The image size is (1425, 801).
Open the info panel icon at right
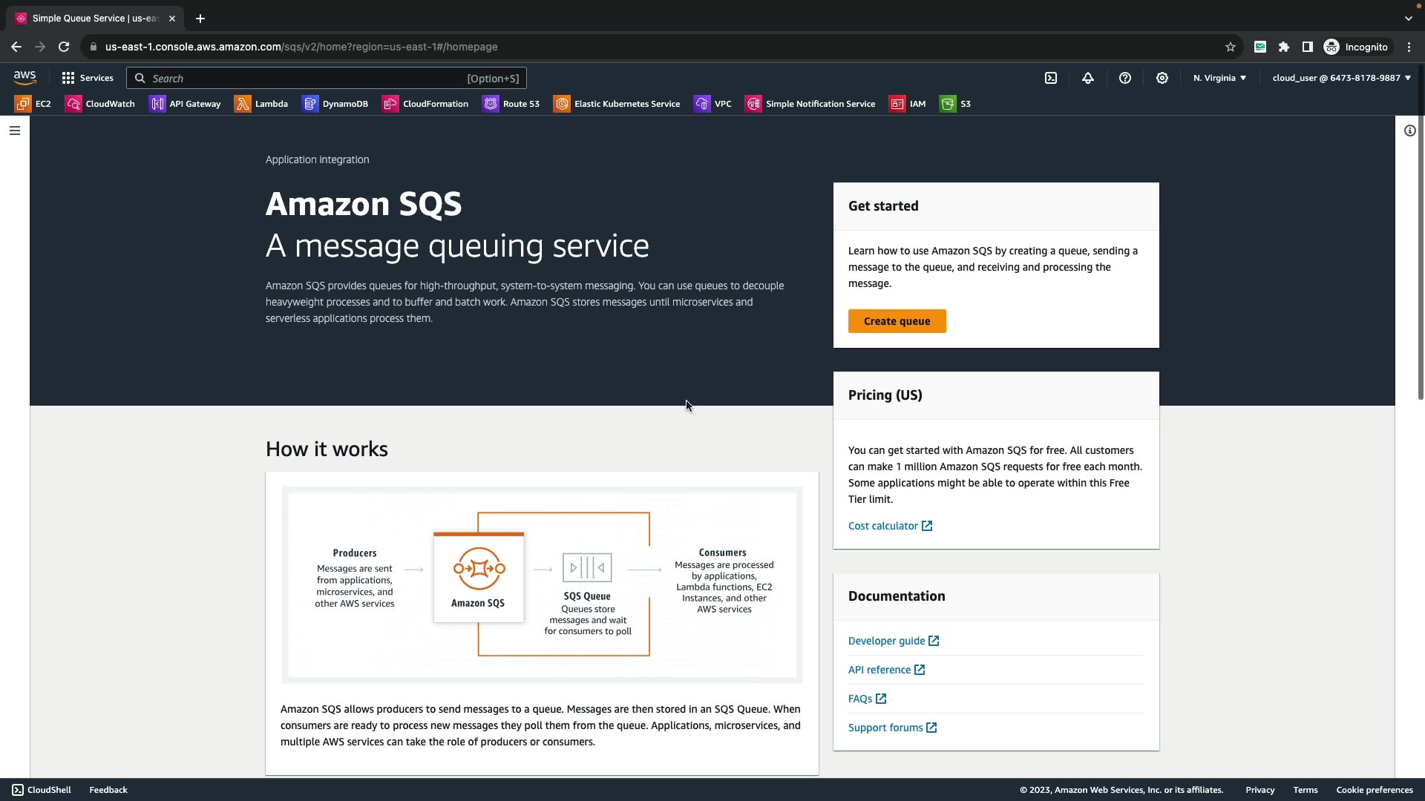[x=1409, y=131]
